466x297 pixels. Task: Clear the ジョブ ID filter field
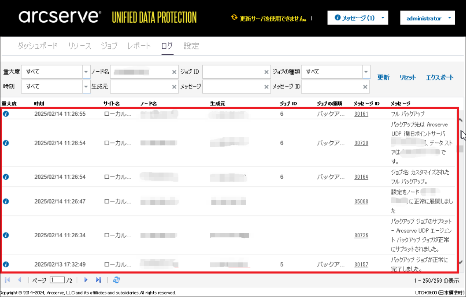(266, 72)
